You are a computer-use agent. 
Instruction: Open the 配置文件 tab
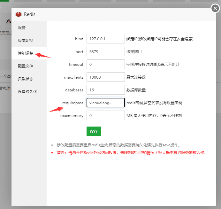coord(26,66)
